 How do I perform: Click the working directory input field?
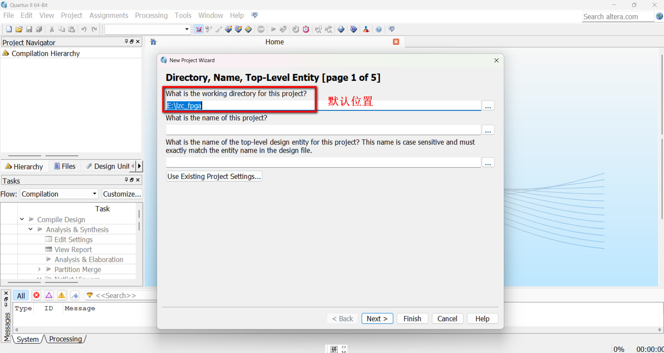[x=323, y=106]
